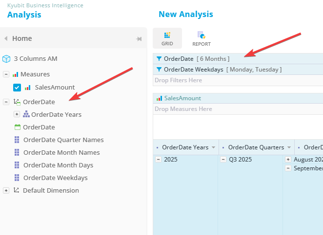
Task: Click the OrderDate filter funnel icon
Action: pyautogui.click(x=159, y=59)
